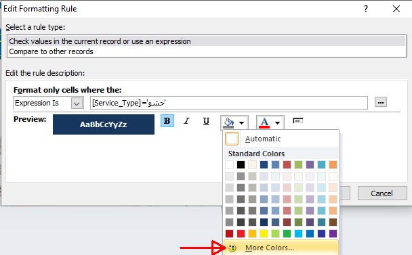The width and height of the screenshot is (412, 255).
Task: Pick the yellow swatch in bottom row
Action: [x=264, y=233]
